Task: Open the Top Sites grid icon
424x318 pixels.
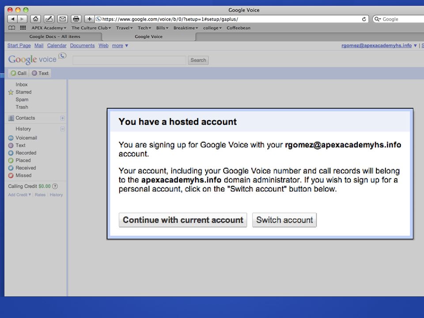Action: (23, 28)
